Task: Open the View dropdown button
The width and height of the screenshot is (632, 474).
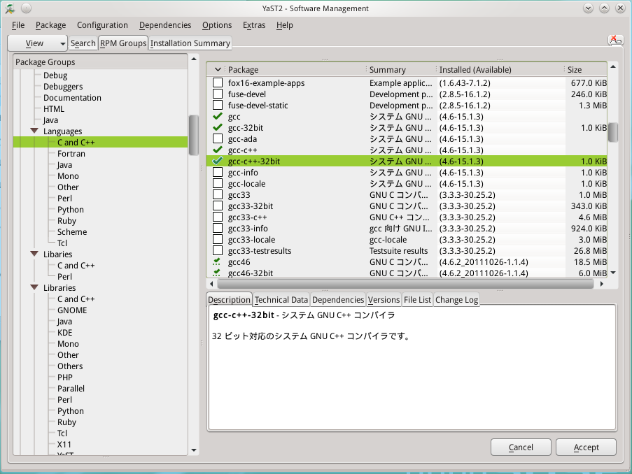Action: [x=38, y=43]
